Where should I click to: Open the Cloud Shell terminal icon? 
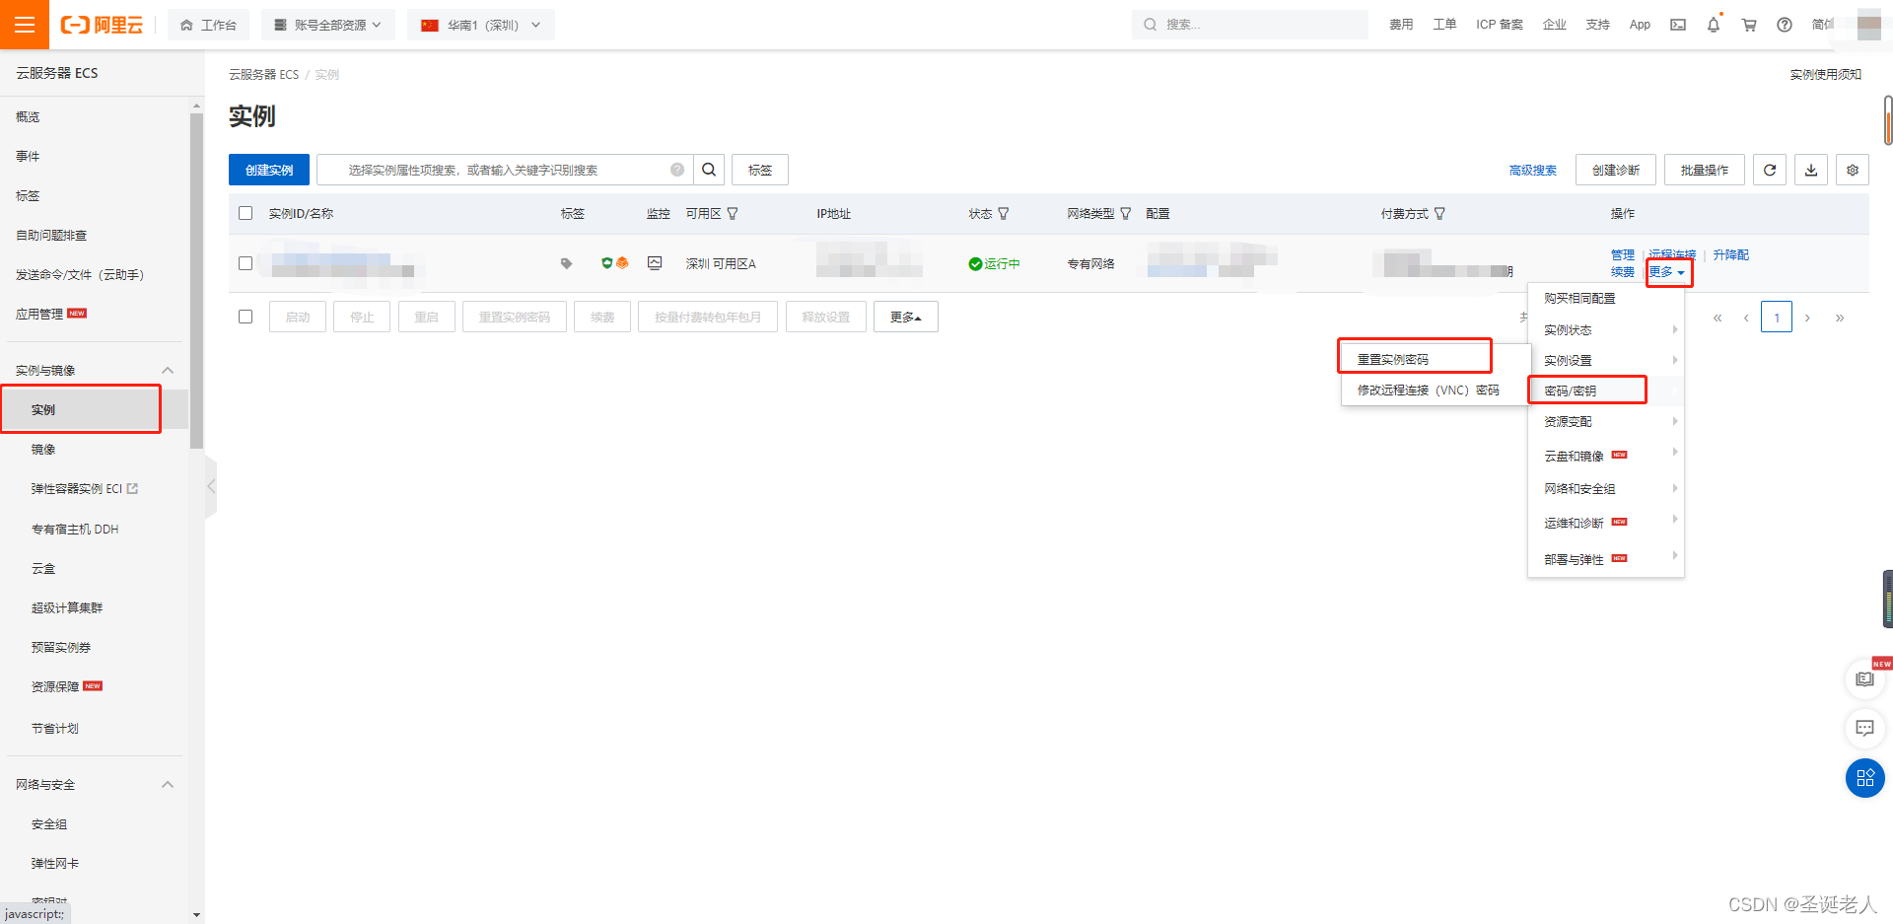1678,25
